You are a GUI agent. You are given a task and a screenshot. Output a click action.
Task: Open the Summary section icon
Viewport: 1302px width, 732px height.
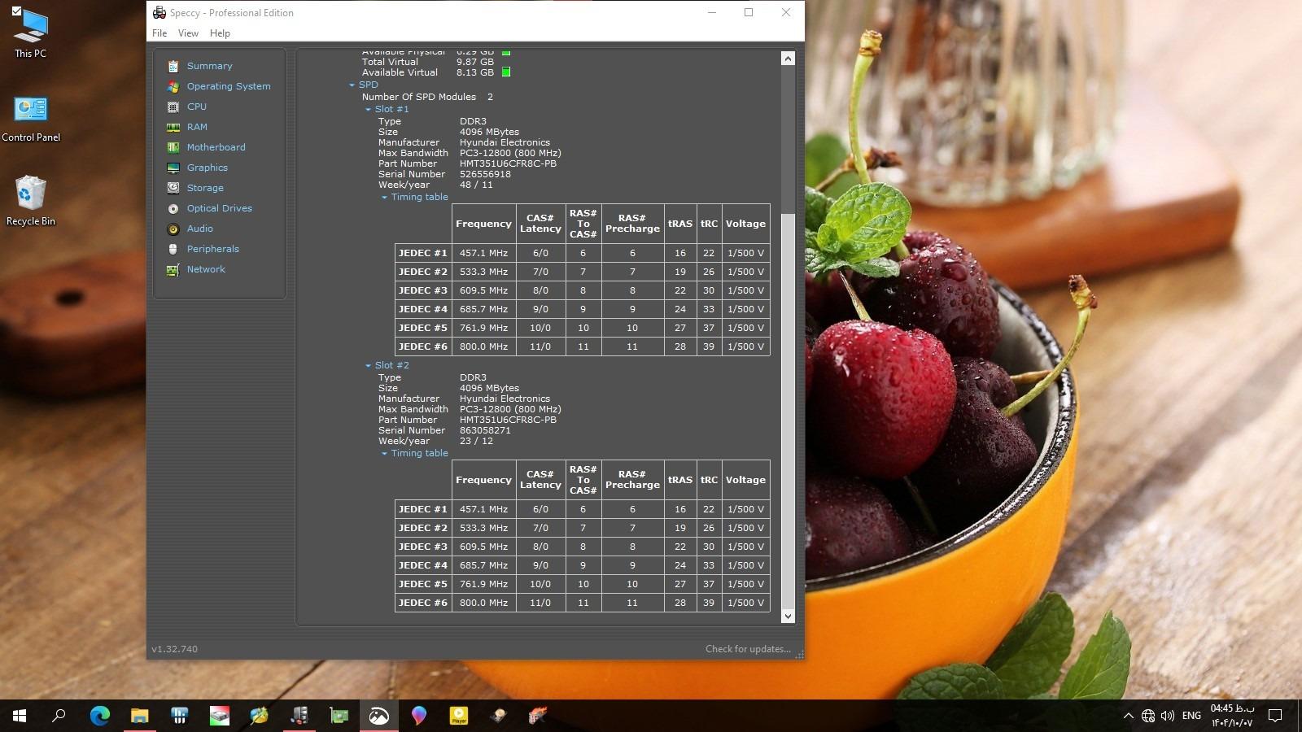pyautogui.click(x=173, y=66)
